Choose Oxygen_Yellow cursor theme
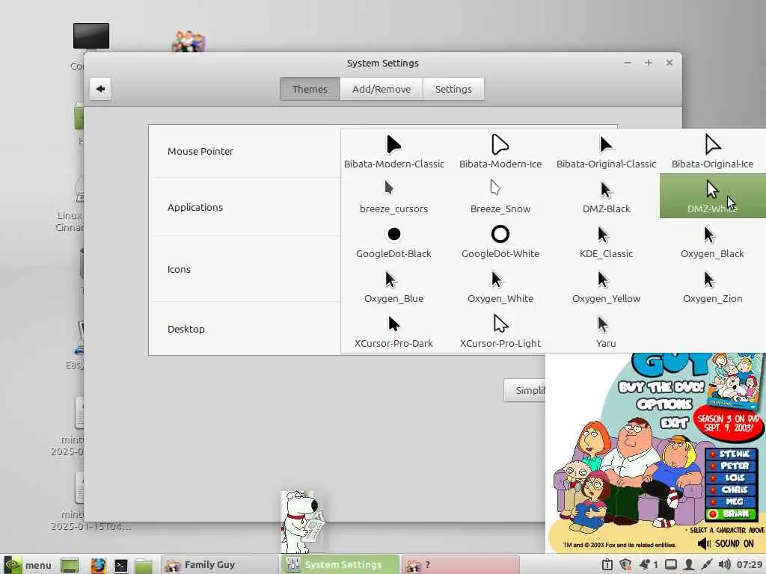 click(606, 286)
